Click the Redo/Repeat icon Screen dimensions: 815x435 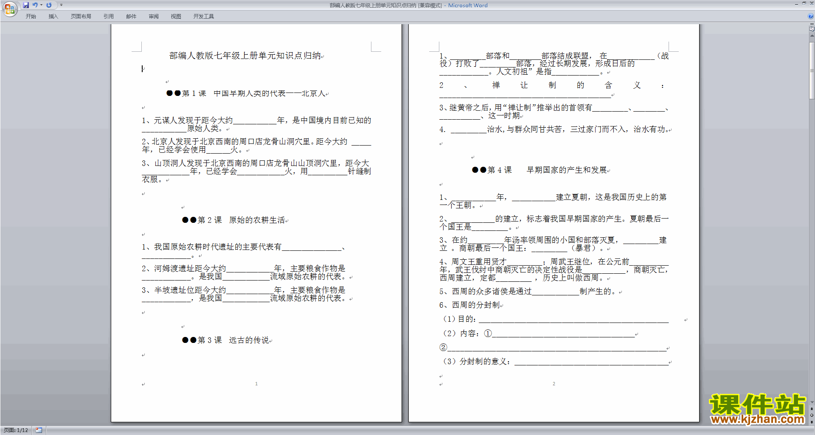coord(49,5)
